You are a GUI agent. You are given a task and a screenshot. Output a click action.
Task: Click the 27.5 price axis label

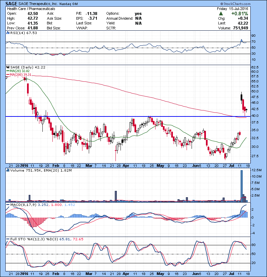[255, 156]
